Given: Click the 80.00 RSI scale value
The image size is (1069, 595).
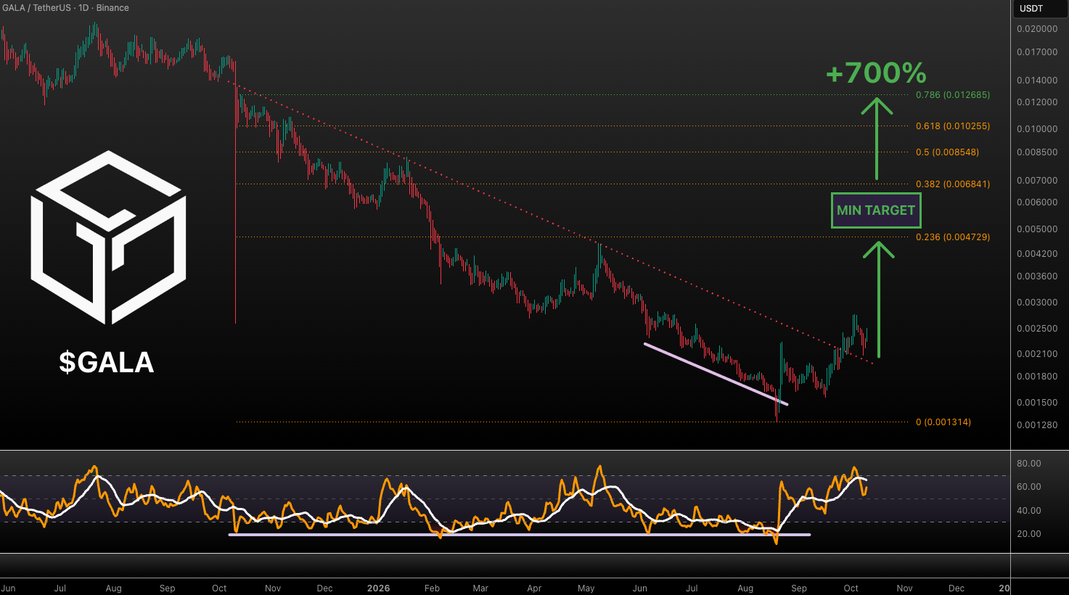Looking at the screenshot, I should coord(1029,464).
